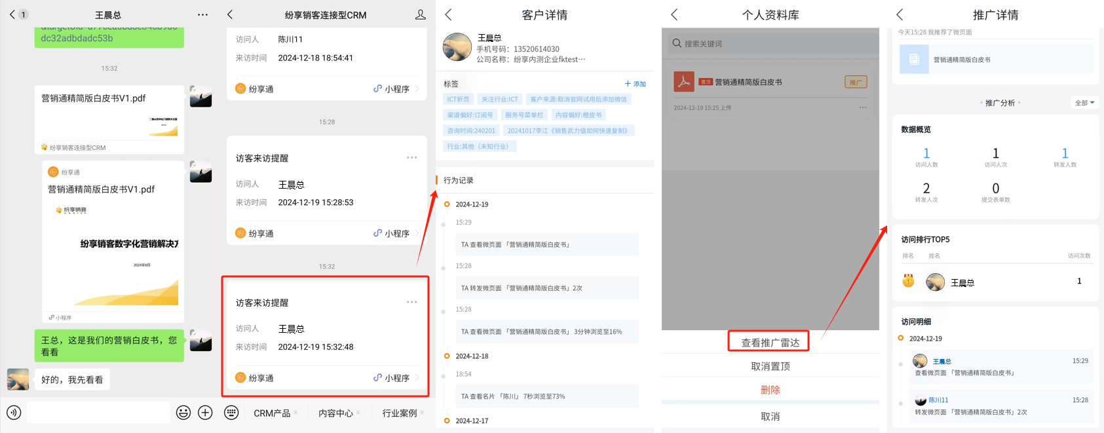This screenshot has height=433, width=1104.
Task: Click the 搜索关键词 search field
Action: point(771,43)
